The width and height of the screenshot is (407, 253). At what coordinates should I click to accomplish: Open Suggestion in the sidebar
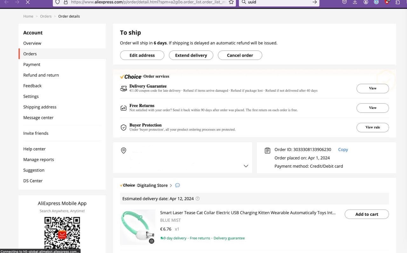click(34, 170)
